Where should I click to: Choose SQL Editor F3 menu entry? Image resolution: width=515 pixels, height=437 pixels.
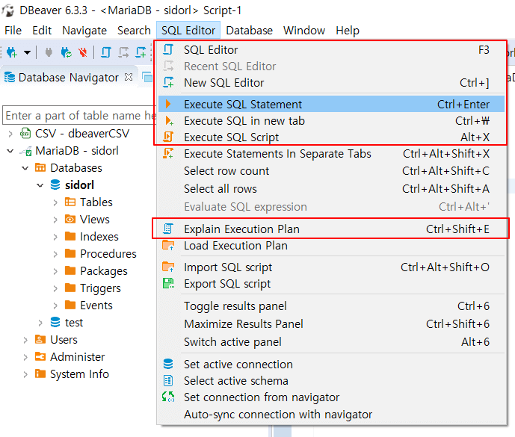tap(331, 50)
